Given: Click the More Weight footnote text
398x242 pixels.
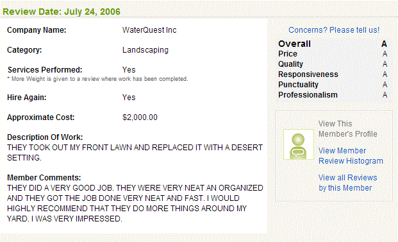Looking at the screenshot, I should pyautogui.click(x=97, y=79).
